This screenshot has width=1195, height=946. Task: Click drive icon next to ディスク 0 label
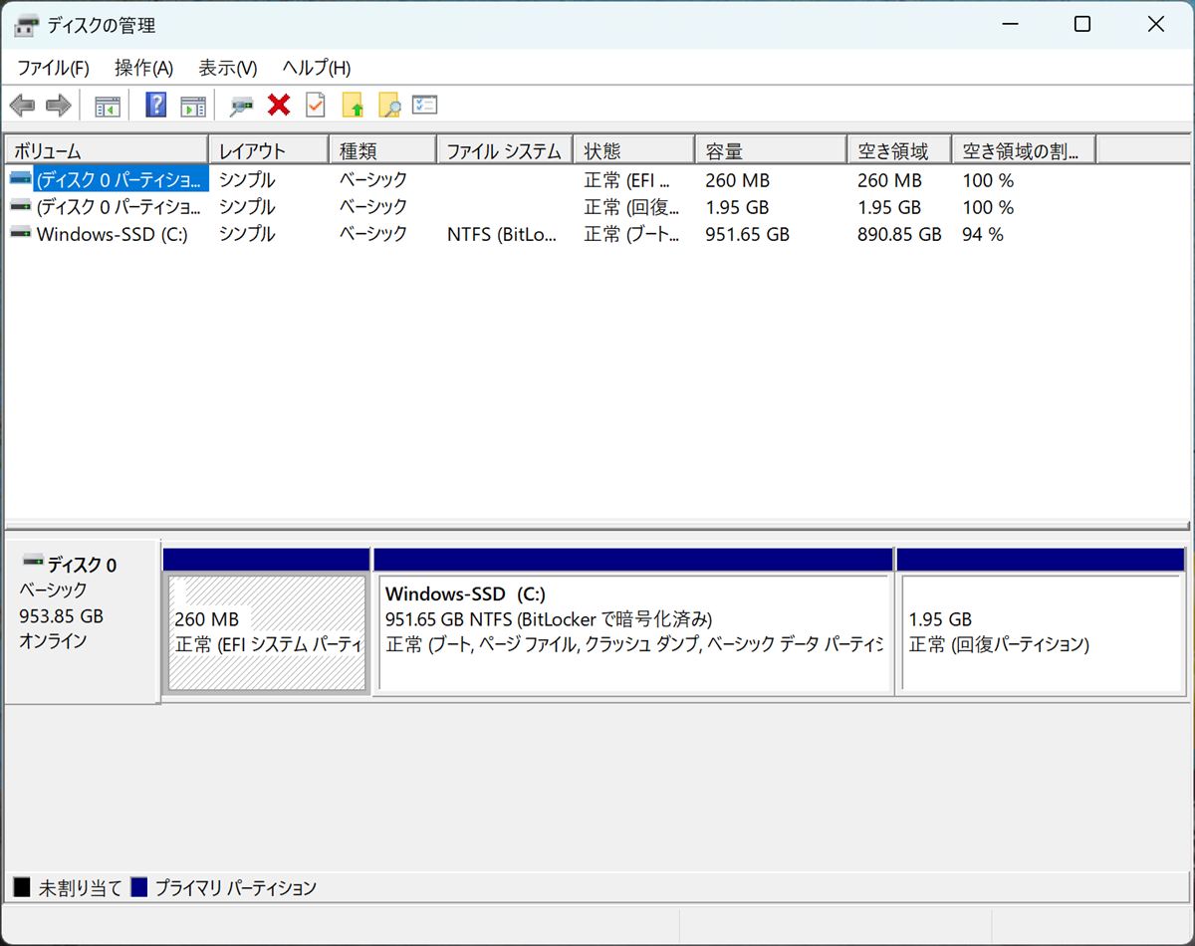[x=33, y=563]
